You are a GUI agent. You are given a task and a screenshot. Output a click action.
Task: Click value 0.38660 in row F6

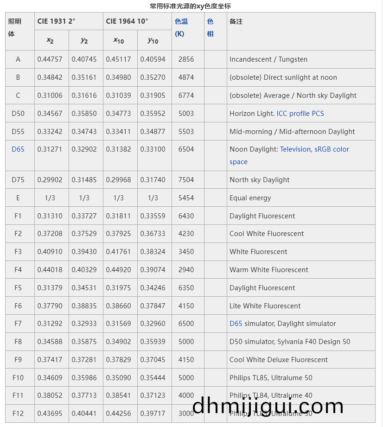click(119, 306)
